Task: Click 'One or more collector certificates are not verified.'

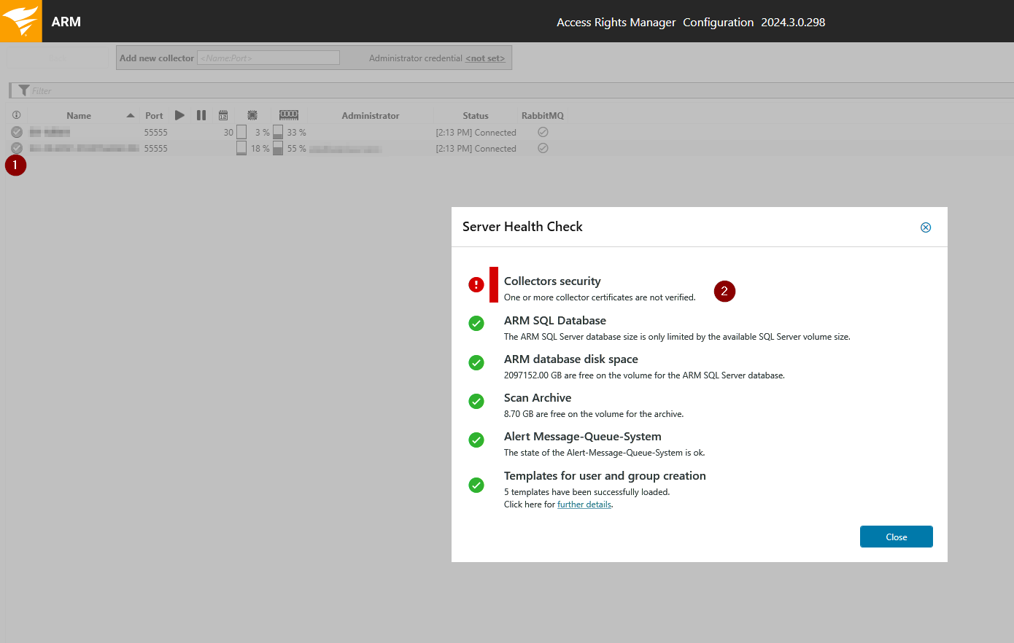Action: coord(600,297)
